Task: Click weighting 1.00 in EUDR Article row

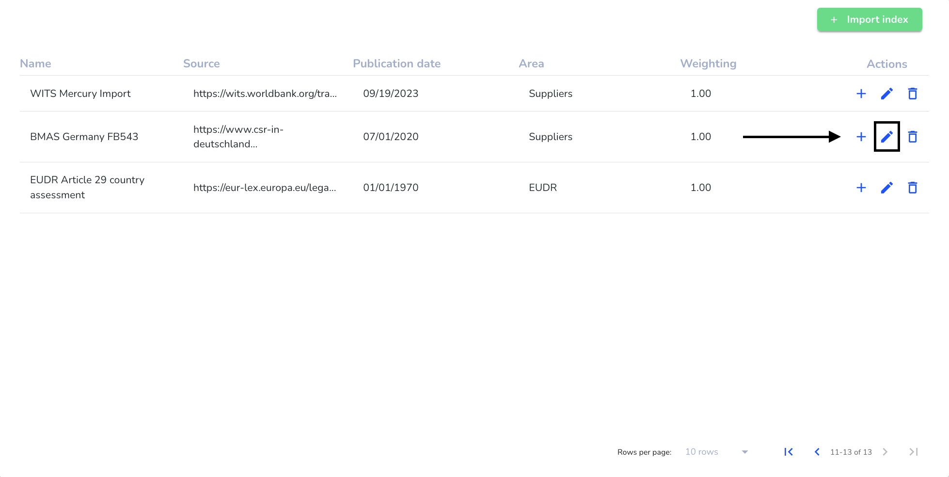Action: pos(701,188)
